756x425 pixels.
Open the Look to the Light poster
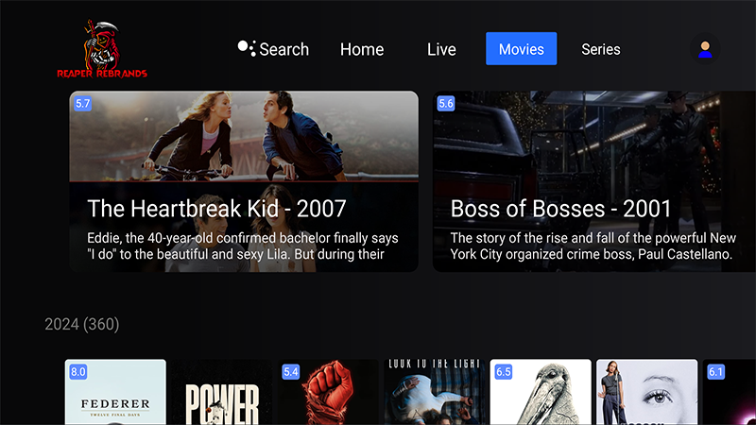[435, 392]
